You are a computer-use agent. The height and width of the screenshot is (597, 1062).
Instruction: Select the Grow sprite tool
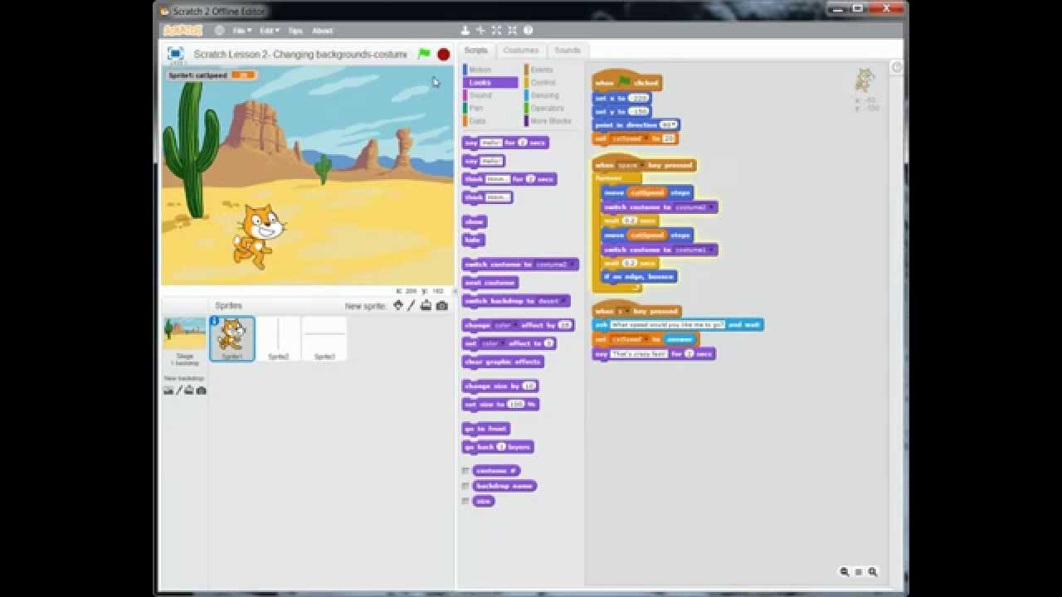pyautogui.click(x=496, y=31)
